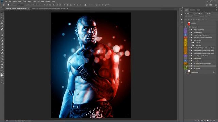218x122 pixels.
Task: Select the Rectangular Marquee tool
Action: point(2,15)
